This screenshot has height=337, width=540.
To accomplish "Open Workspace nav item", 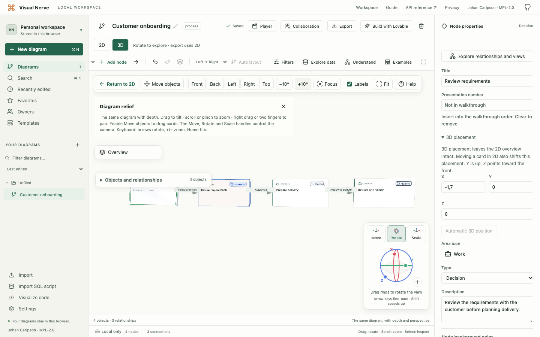I will pyautogui.click(x=367, y=7).
